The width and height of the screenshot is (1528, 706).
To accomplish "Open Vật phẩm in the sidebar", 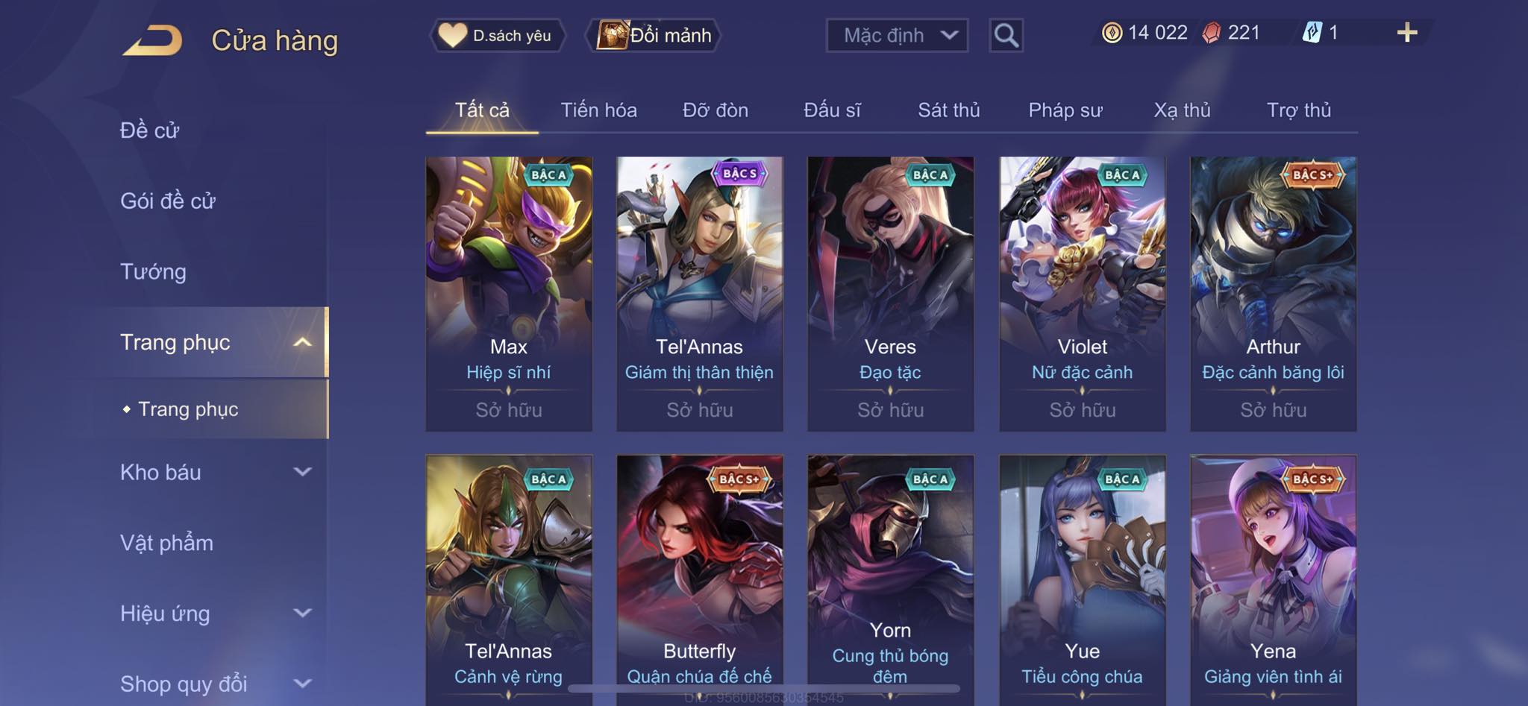I will click(166, 543).
